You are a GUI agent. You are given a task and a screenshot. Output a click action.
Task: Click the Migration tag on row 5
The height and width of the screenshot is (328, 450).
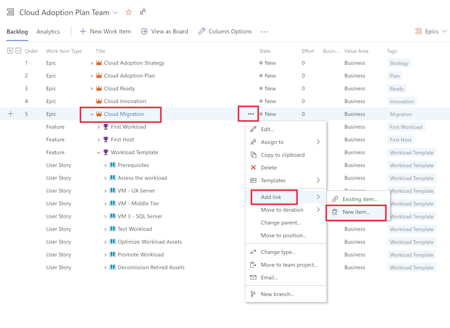tap(400, 114)
